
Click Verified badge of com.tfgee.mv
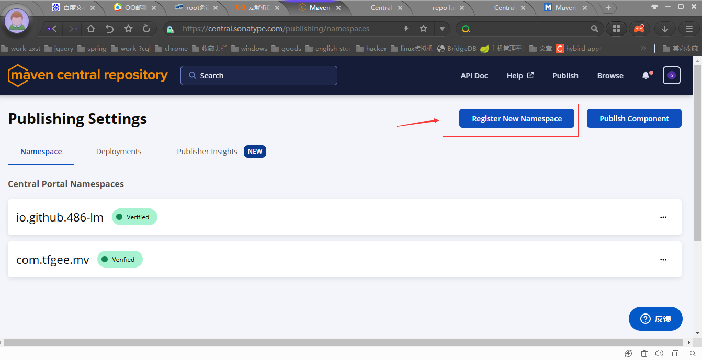pyautogui.click(x=120, y=259)
